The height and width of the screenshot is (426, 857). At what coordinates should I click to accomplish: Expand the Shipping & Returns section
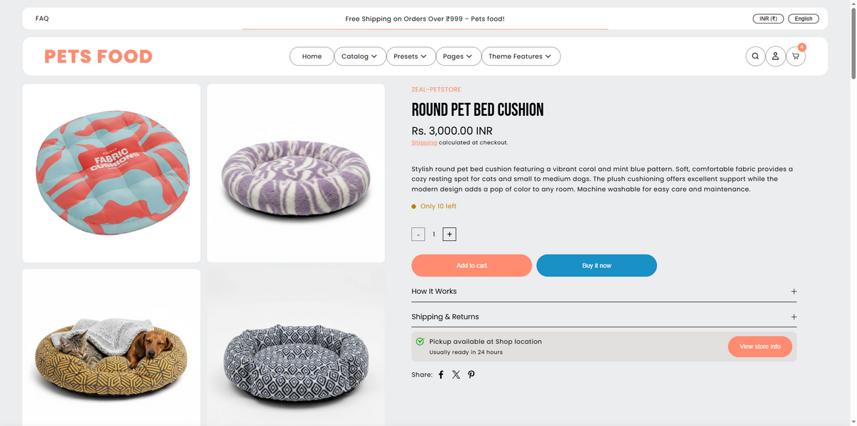[603, 317]
